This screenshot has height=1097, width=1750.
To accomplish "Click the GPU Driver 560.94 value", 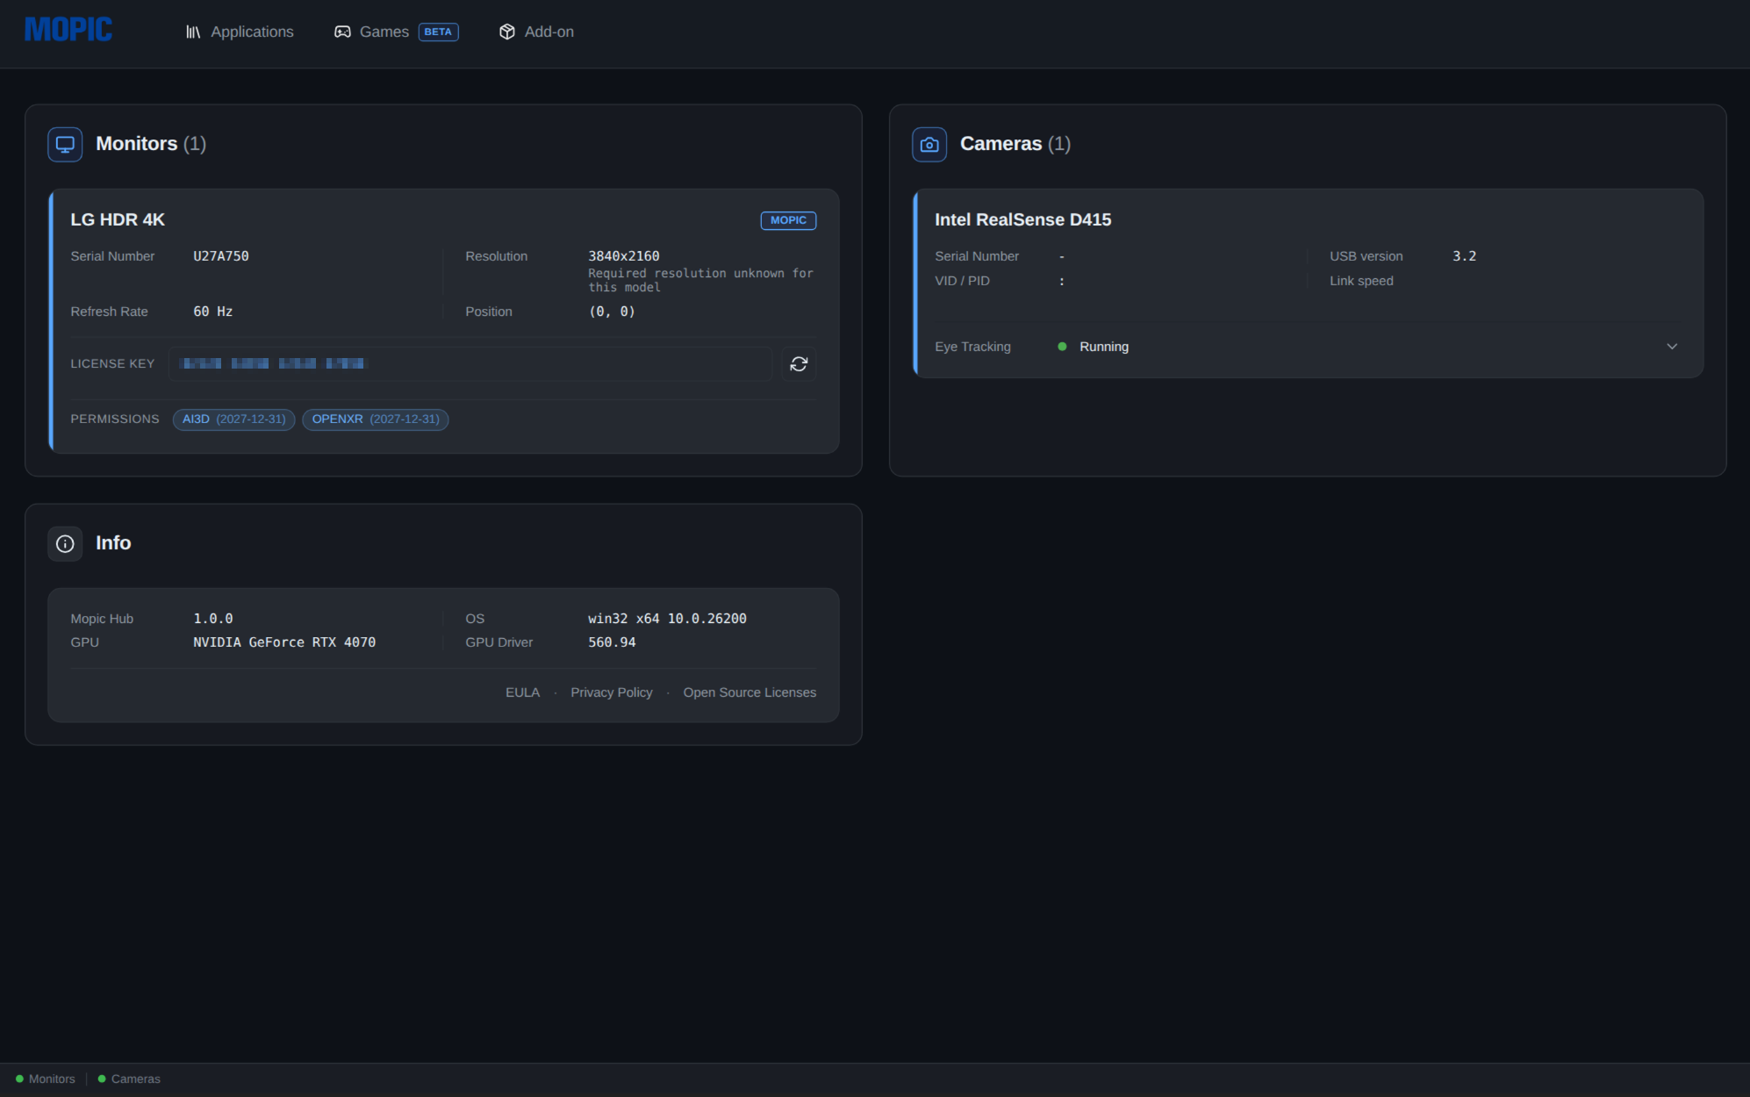I will click(x=612, y=642).
